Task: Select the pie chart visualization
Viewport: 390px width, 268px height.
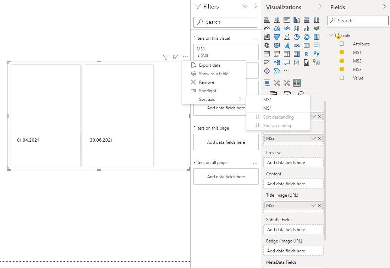Action: point(296,37)
